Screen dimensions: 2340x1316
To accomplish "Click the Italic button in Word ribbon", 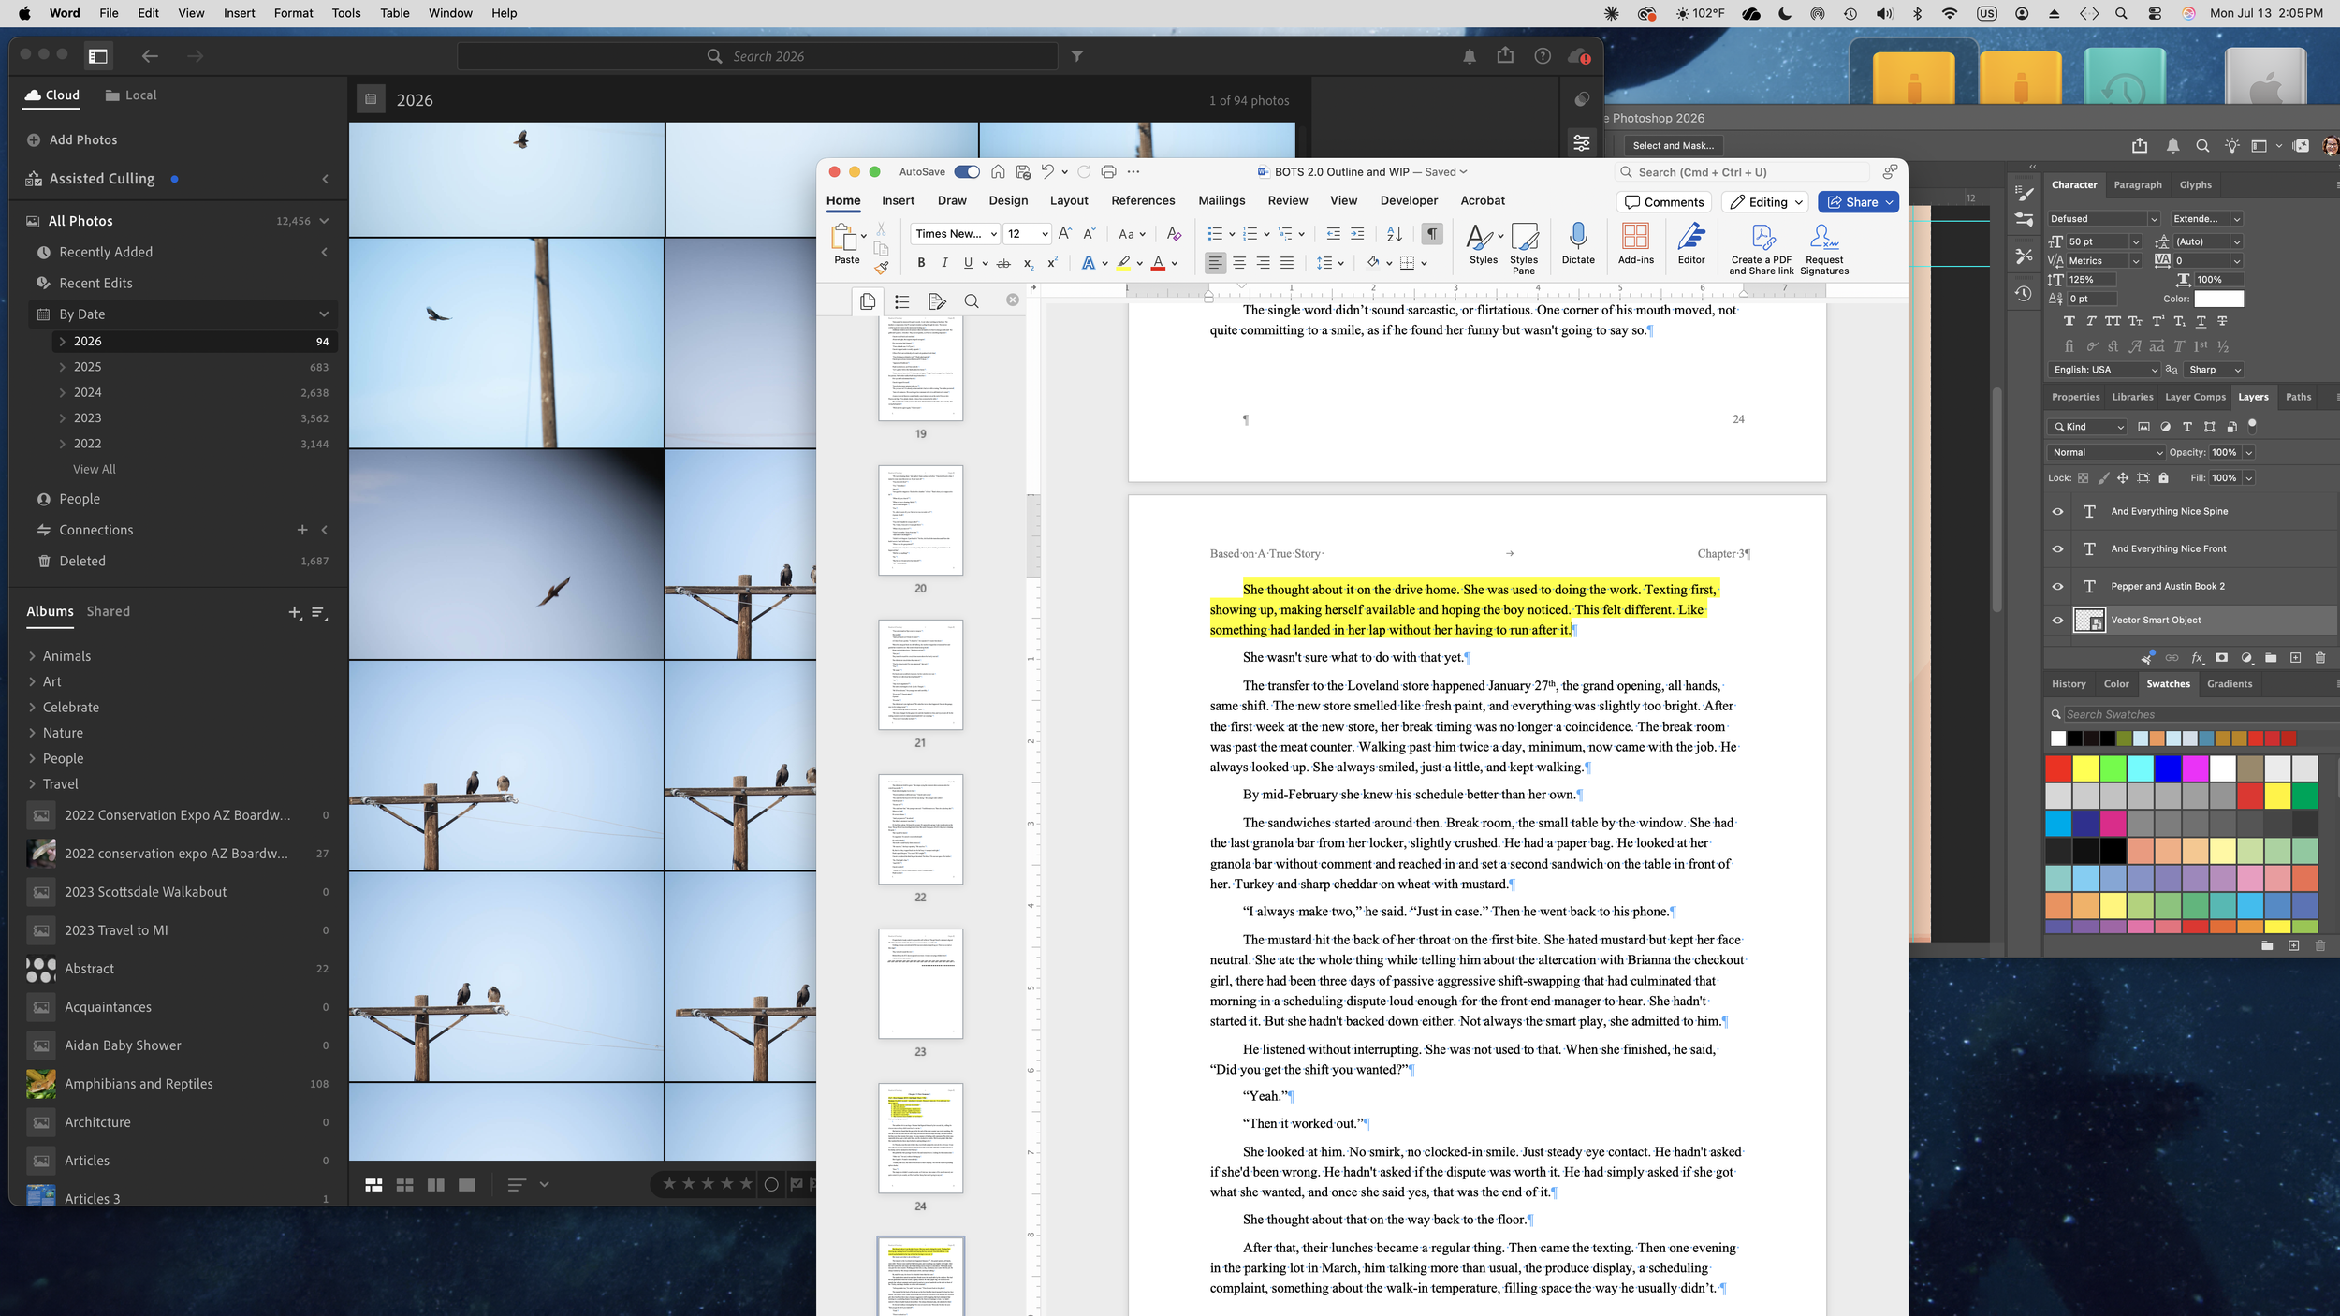I will click(944, 263).
